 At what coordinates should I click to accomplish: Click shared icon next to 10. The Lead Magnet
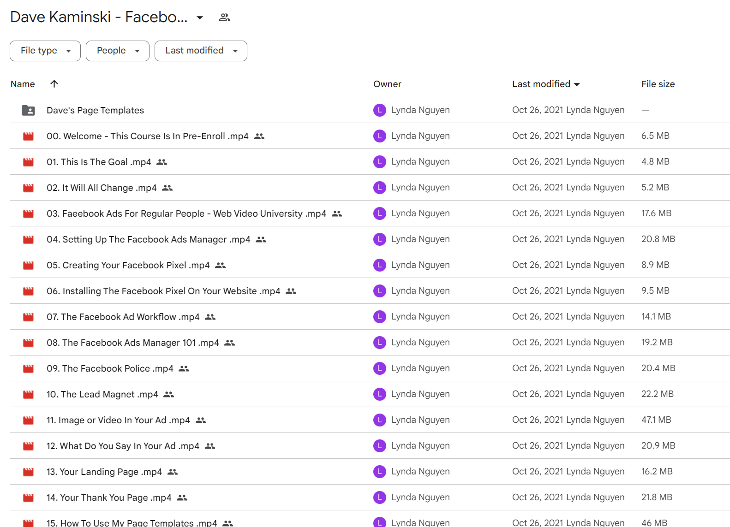pyautogui.click(x=169, y=394)
